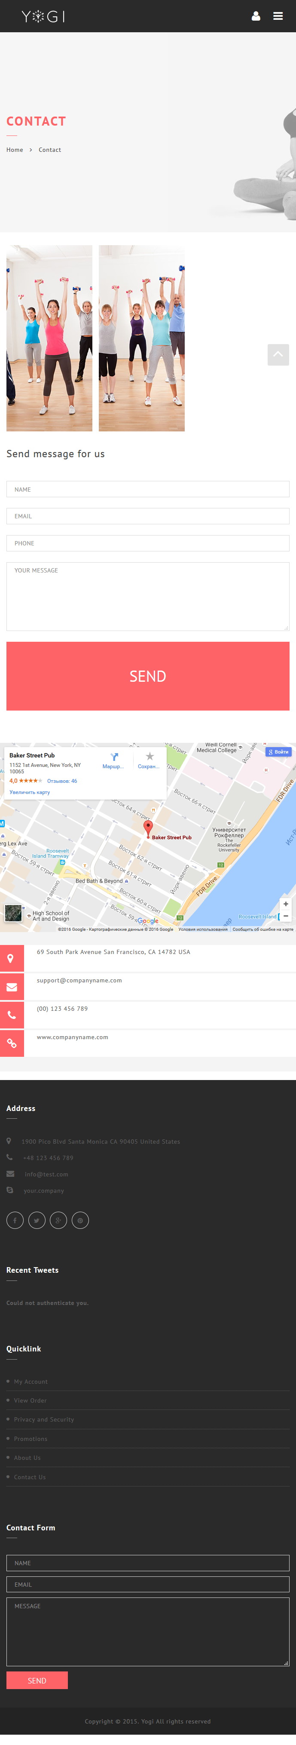Zoom out the map with minus button

pyautogui.click(x=286, y=915)
